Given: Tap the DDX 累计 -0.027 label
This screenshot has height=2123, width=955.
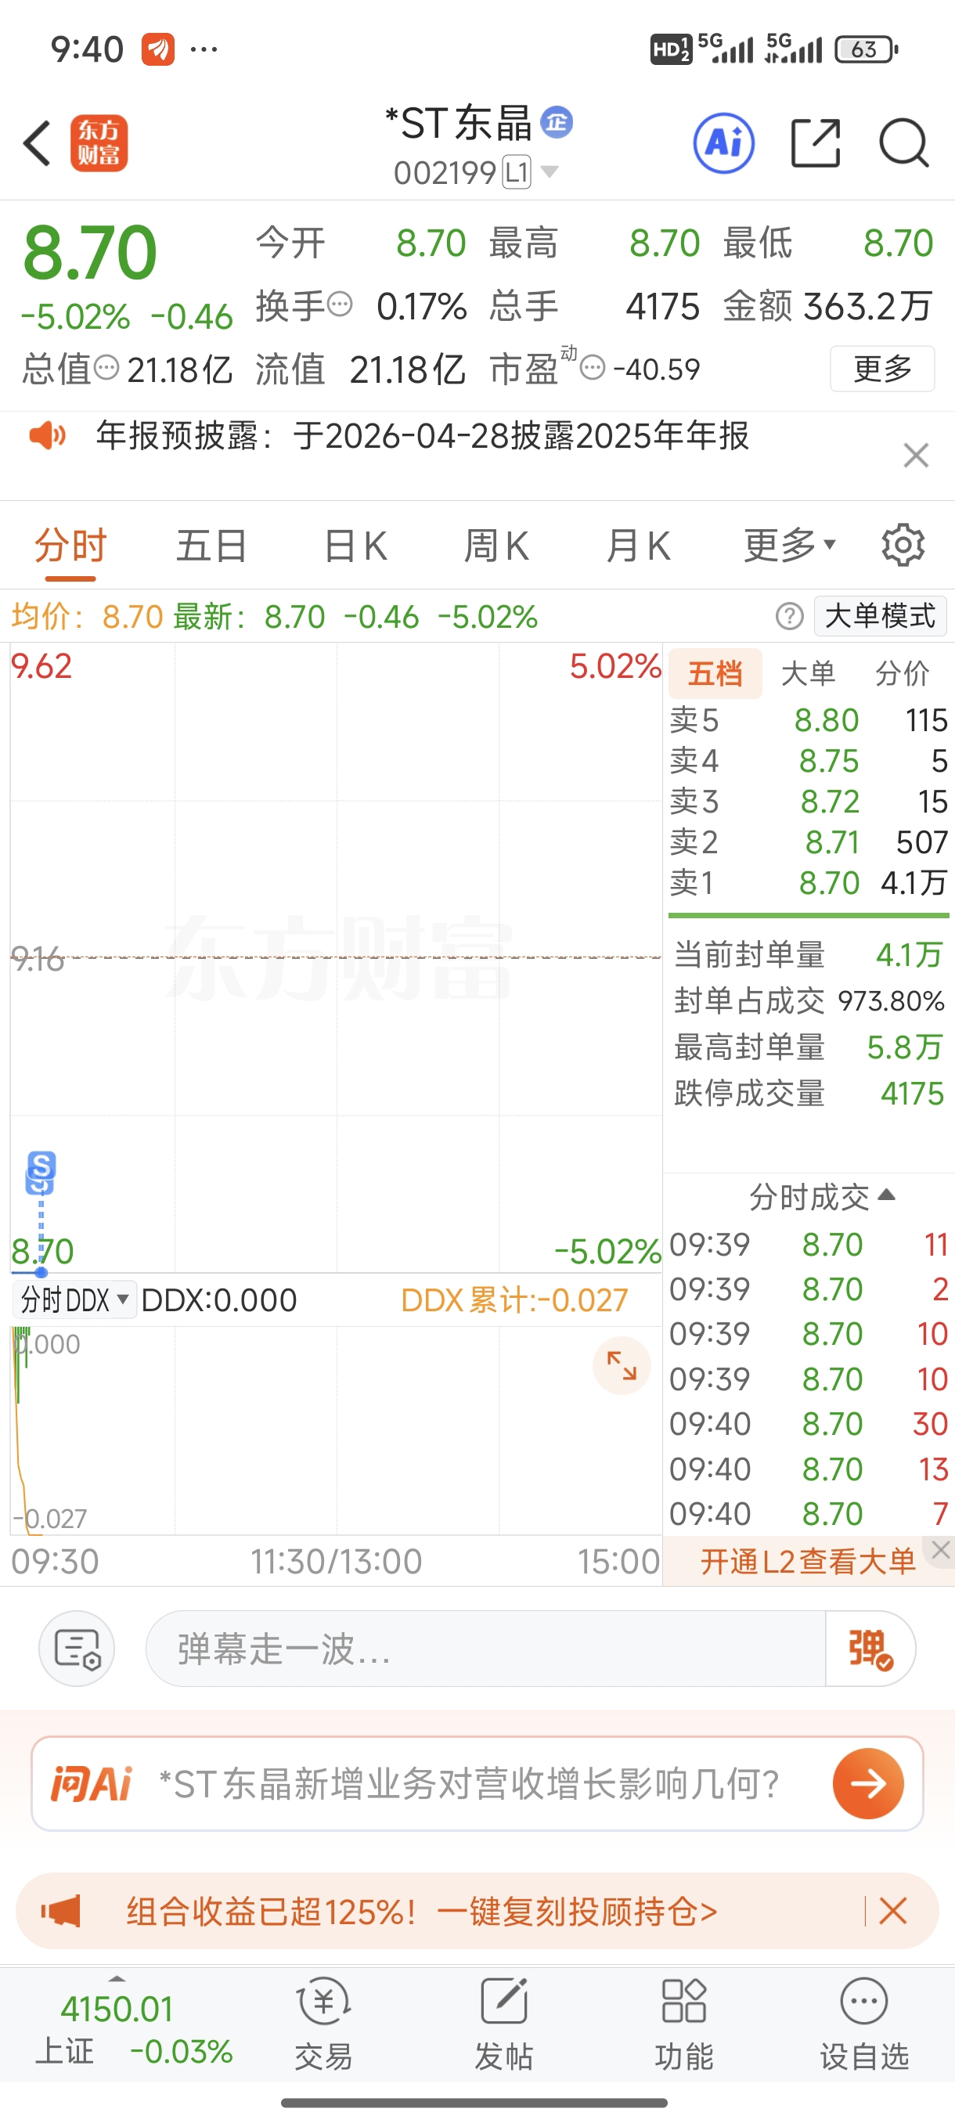Looking at the screenshot, I should coord(514,1299).
